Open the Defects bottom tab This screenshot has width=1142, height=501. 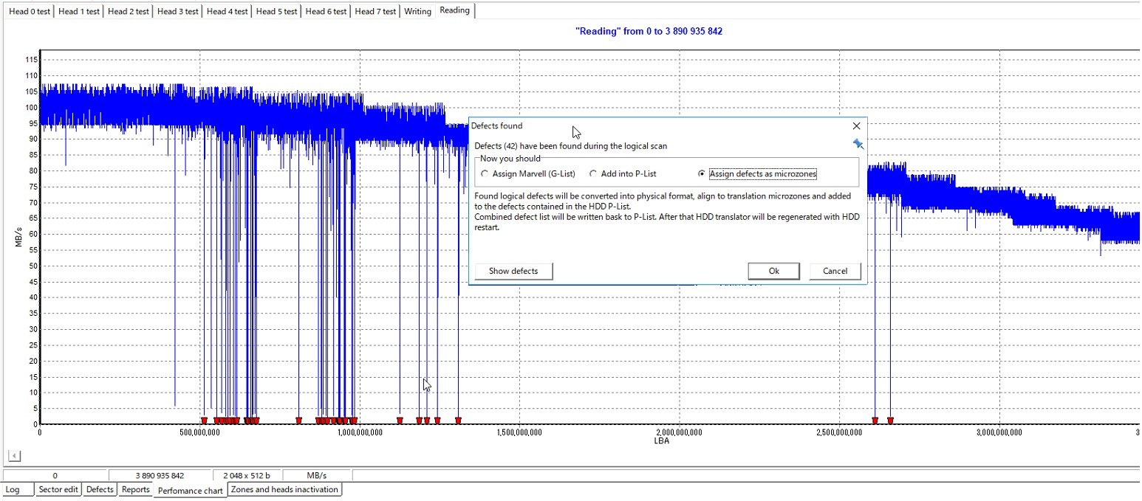(x=100, y=490)
